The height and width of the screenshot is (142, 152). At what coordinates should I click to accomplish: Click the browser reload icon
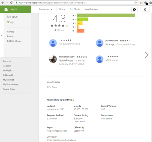click(x=11, y=3)
